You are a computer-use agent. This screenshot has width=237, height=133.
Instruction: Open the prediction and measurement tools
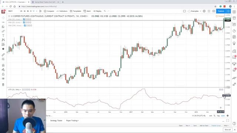3,44
